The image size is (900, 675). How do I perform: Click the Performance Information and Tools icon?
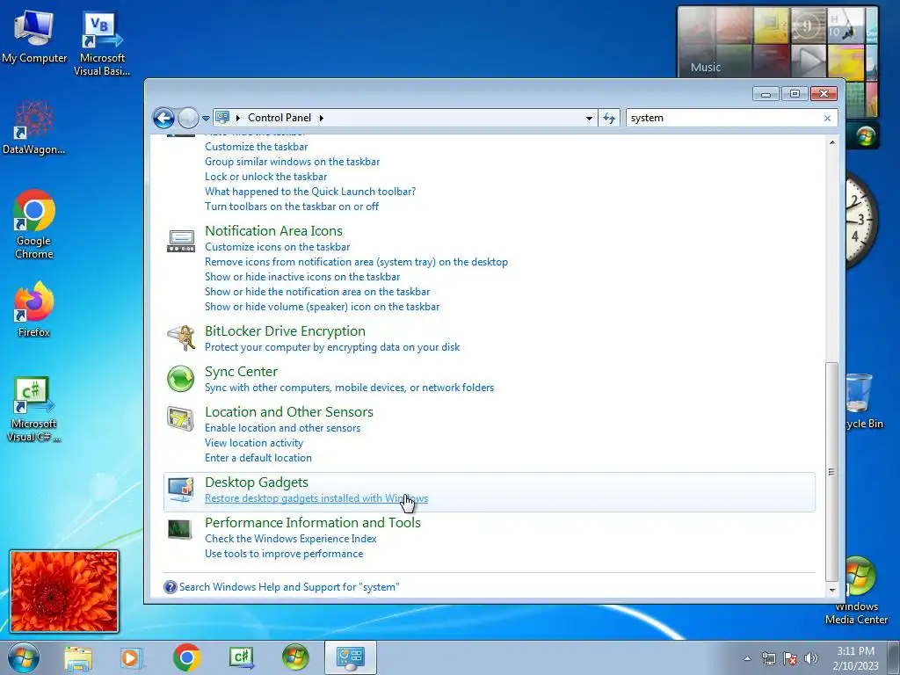179,529
